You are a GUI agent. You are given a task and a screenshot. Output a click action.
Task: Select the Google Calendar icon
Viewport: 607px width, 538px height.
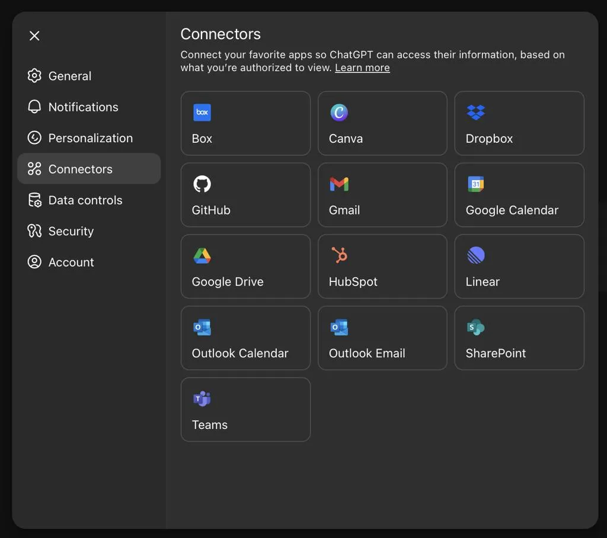[476, 184]
